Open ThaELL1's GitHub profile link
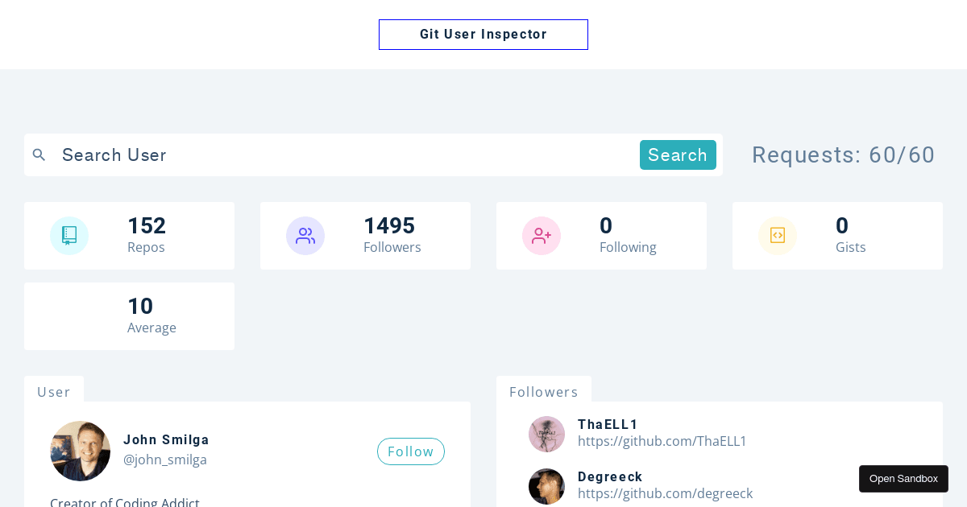 662,441
